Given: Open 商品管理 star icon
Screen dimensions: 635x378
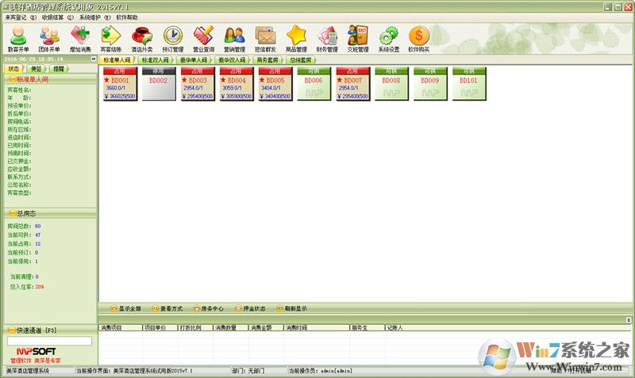Looking at the screenshot, I should (296, 38).
